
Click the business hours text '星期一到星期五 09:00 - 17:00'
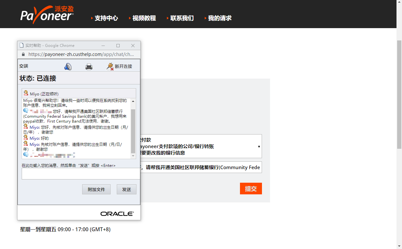[x=65, y=229]
